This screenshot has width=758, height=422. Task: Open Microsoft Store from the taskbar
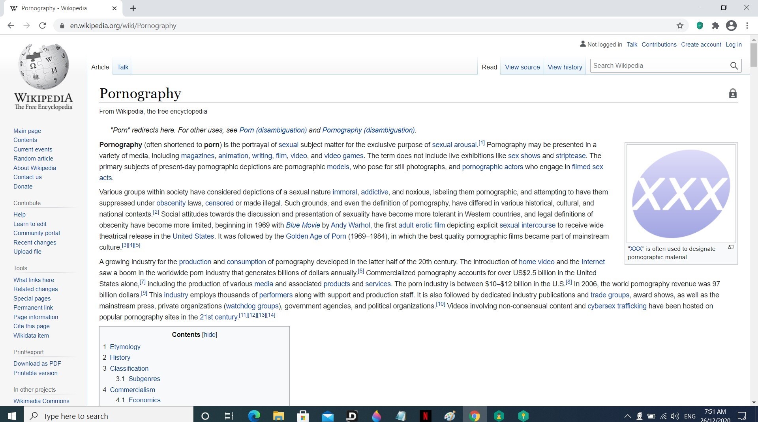(x=303, y=416)
